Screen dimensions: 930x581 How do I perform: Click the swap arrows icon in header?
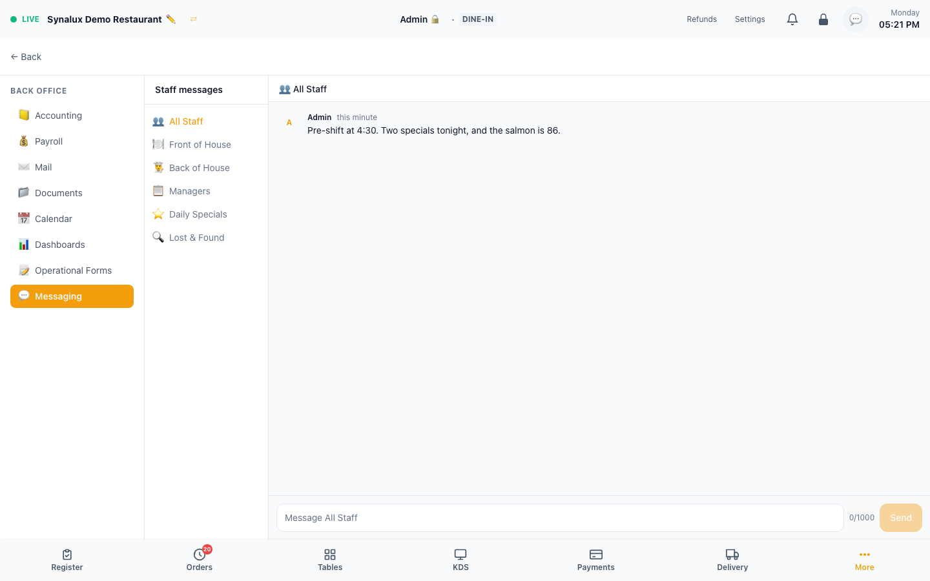point(194,19)
